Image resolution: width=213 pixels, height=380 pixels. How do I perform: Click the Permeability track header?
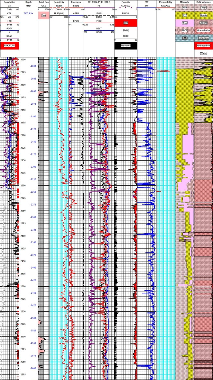[x=166, y=2]
